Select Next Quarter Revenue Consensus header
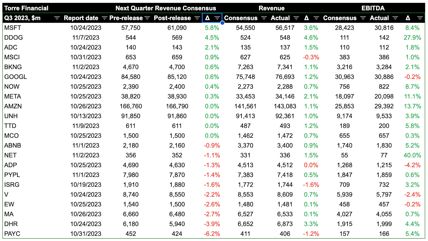The width and height of the screenshot is (428, 241). click(x=166, y=8)
